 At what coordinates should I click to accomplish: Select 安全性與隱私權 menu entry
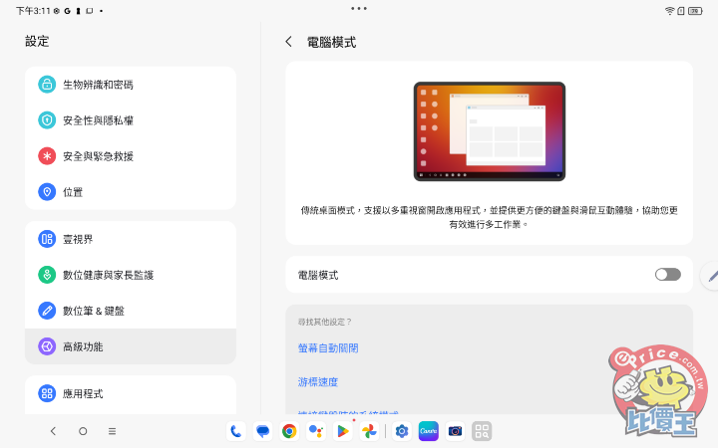tap(131, 120)
